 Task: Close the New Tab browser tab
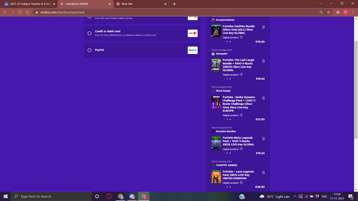tap(165, 4)
